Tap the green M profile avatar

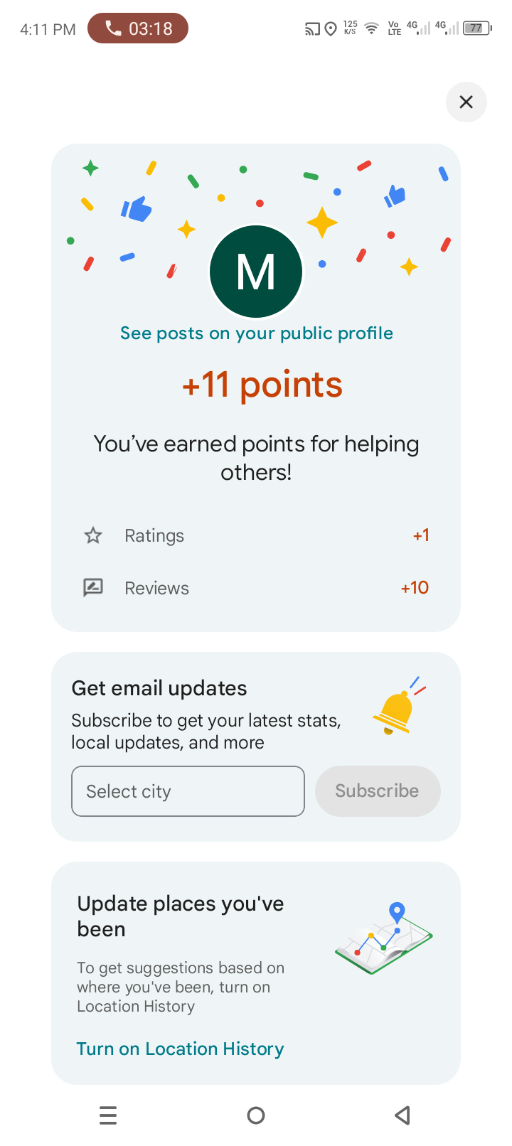256,272
